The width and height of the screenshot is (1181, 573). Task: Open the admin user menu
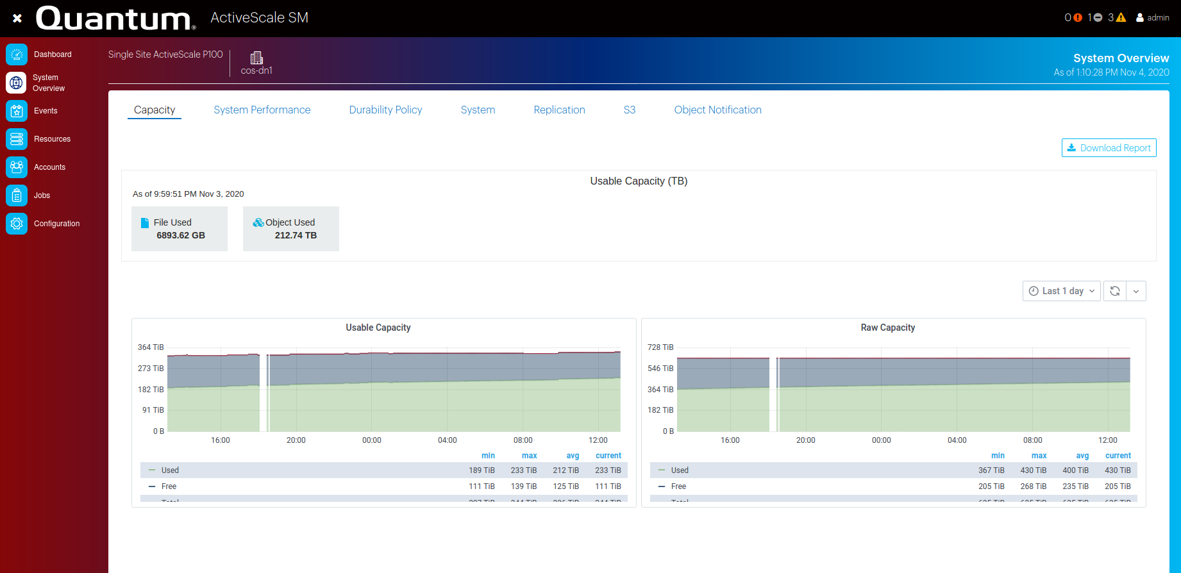1153,18
